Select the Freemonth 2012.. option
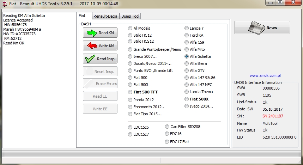303x165 pixels. (x=130, y=107)
